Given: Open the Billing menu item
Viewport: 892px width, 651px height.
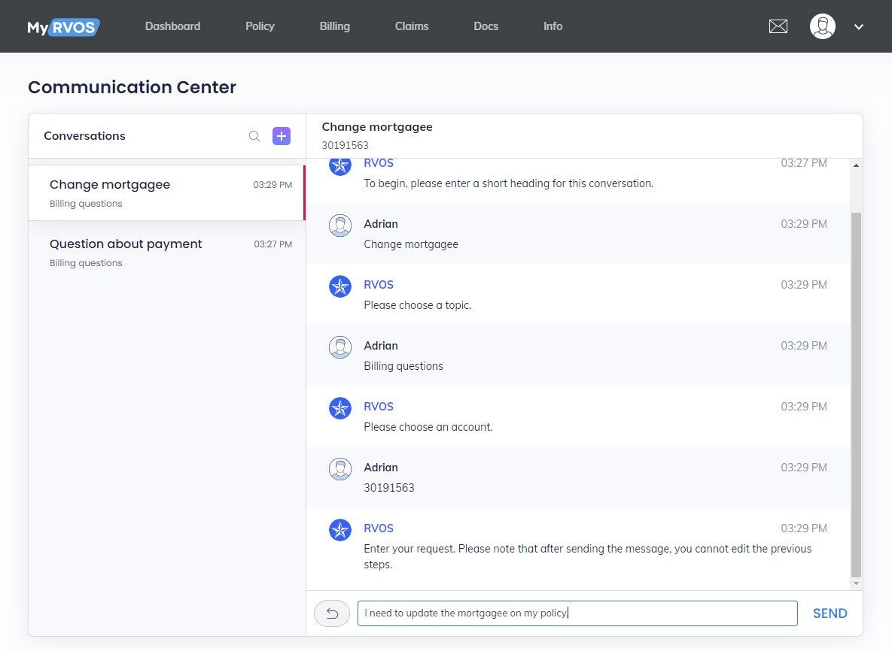Looking at the screenshot, I should pyautogui.click(x=334, y=26).
